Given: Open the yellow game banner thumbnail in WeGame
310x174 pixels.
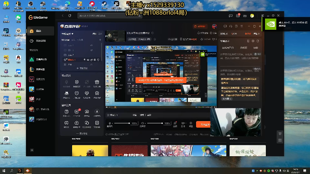Looking at the screenshot, I should point(90,150).
